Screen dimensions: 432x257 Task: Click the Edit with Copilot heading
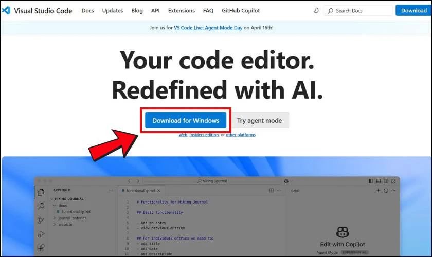coord(343,244)
